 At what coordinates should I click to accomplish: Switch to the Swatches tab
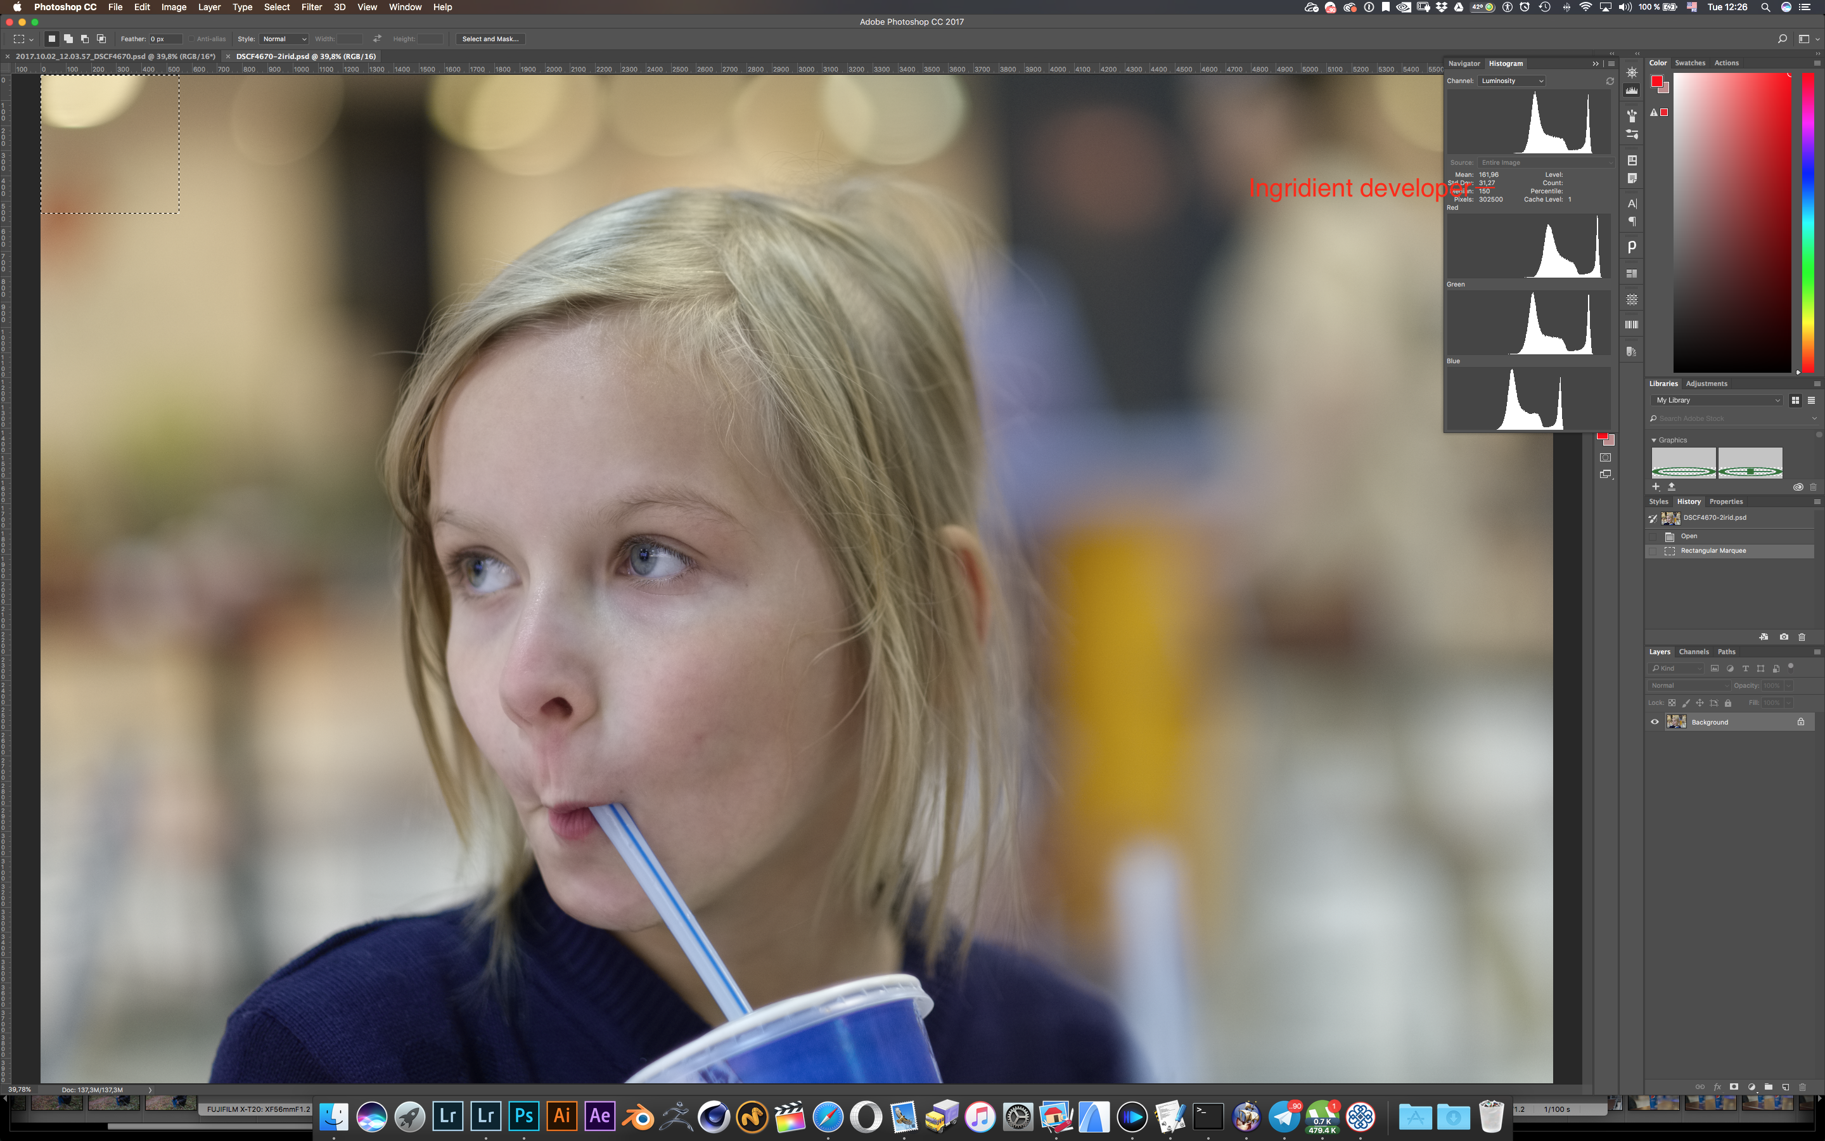pos(1689,63)
